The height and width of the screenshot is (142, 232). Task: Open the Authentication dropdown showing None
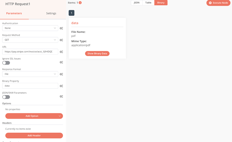click(x=30, y=28)
